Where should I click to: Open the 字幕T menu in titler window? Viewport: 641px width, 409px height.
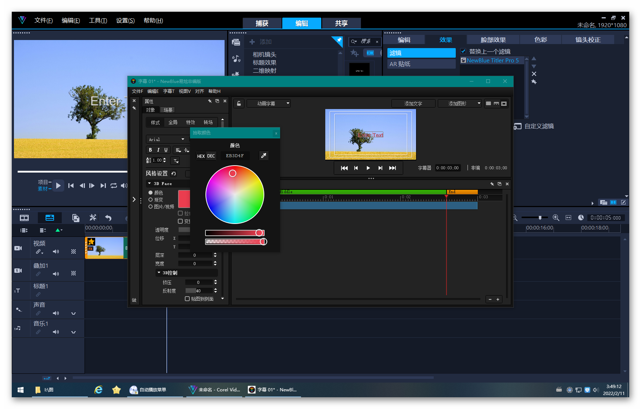(169, 91)
